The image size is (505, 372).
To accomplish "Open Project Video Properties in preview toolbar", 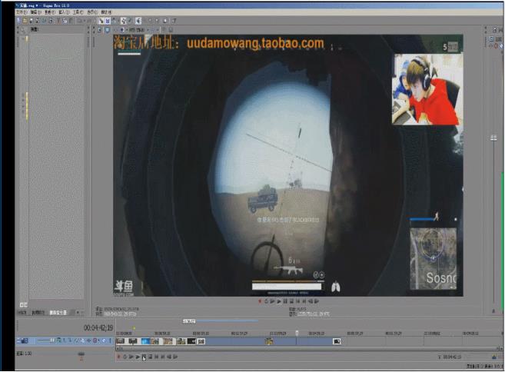I will tap(99, 30).
